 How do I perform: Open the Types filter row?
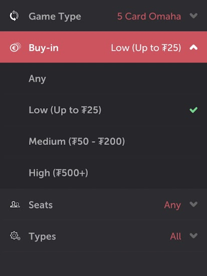103,236
